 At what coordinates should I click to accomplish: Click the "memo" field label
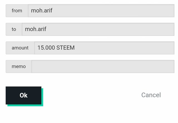click(x=19, y=66)
